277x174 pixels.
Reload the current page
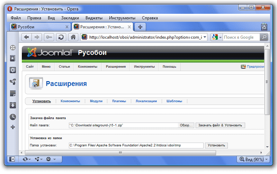61,37
